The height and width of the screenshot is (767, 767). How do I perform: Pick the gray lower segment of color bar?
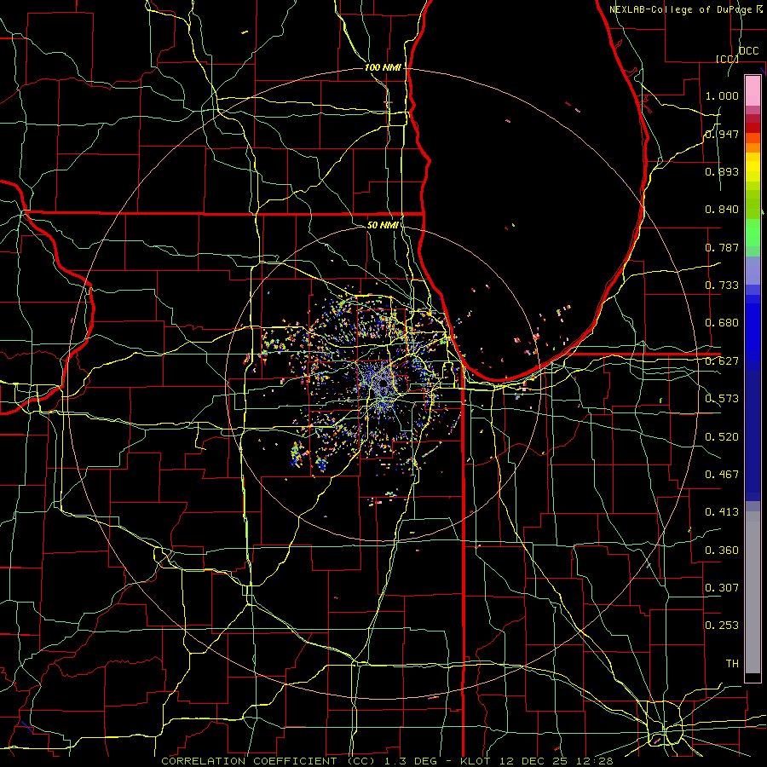(753, 592)
